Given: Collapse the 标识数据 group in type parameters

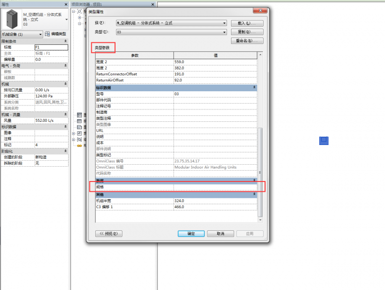Looking at the screenshot, I should [x=254, y=87].
